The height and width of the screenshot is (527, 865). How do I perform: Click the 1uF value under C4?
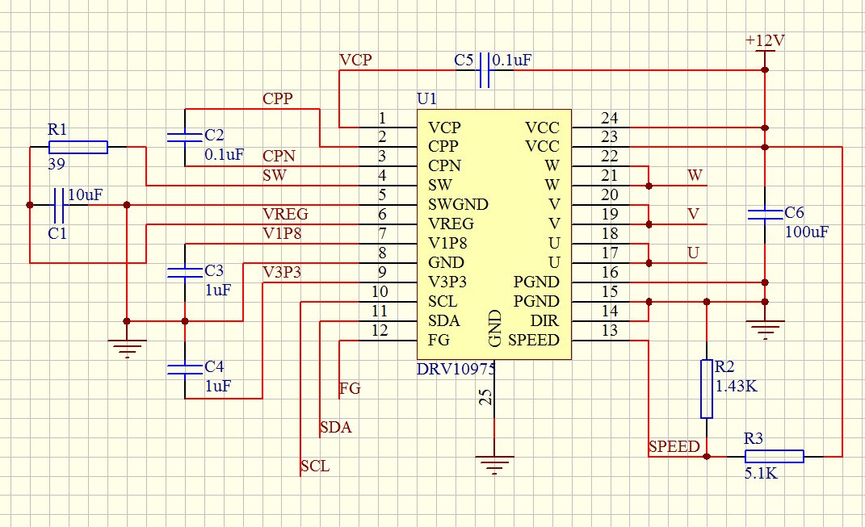click(218, 387)
